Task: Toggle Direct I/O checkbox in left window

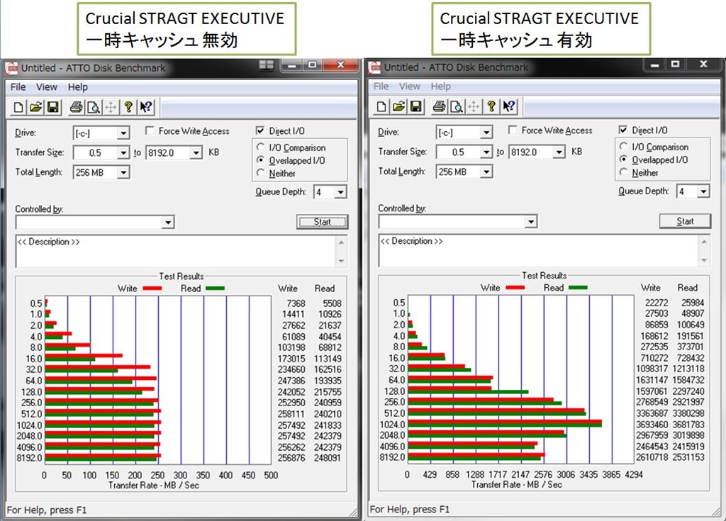Action: coord(260,130)
